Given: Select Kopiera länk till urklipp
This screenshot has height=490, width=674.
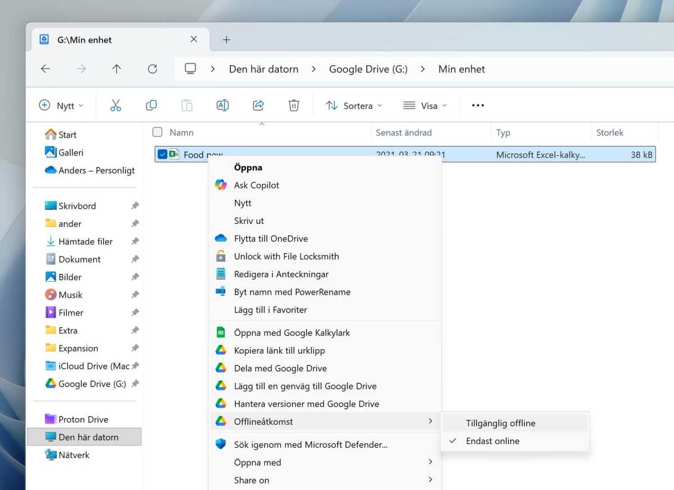Looking at the screenshot, I should tap(279, 351).
